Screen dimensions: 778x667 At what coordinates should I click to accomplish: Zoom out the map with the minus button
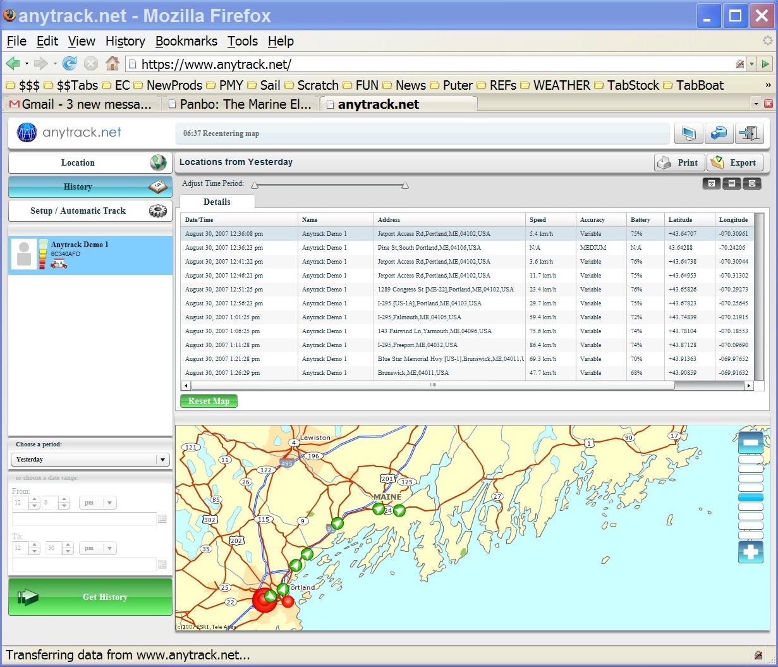click(751, 443)
